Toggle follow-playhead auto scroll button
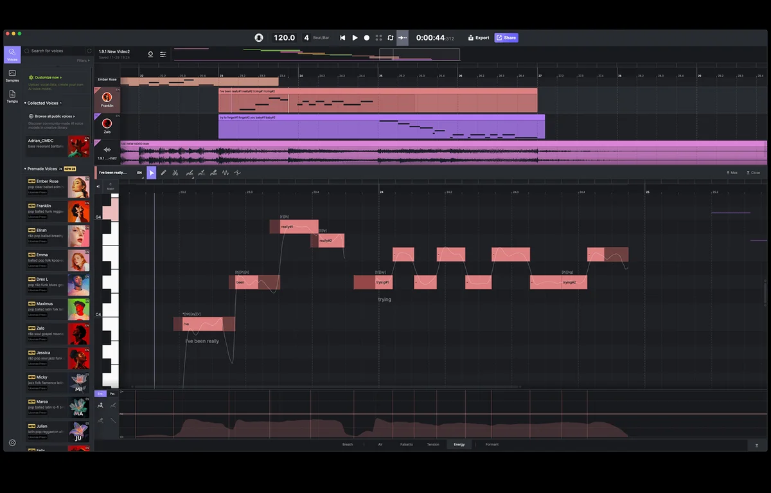This screenshot has height=493, width=771. point(402,38)
